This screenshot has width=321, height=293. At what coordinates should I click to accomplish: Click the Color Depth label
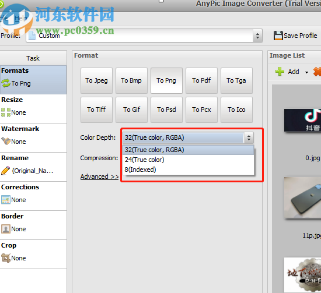pos(98,137)
